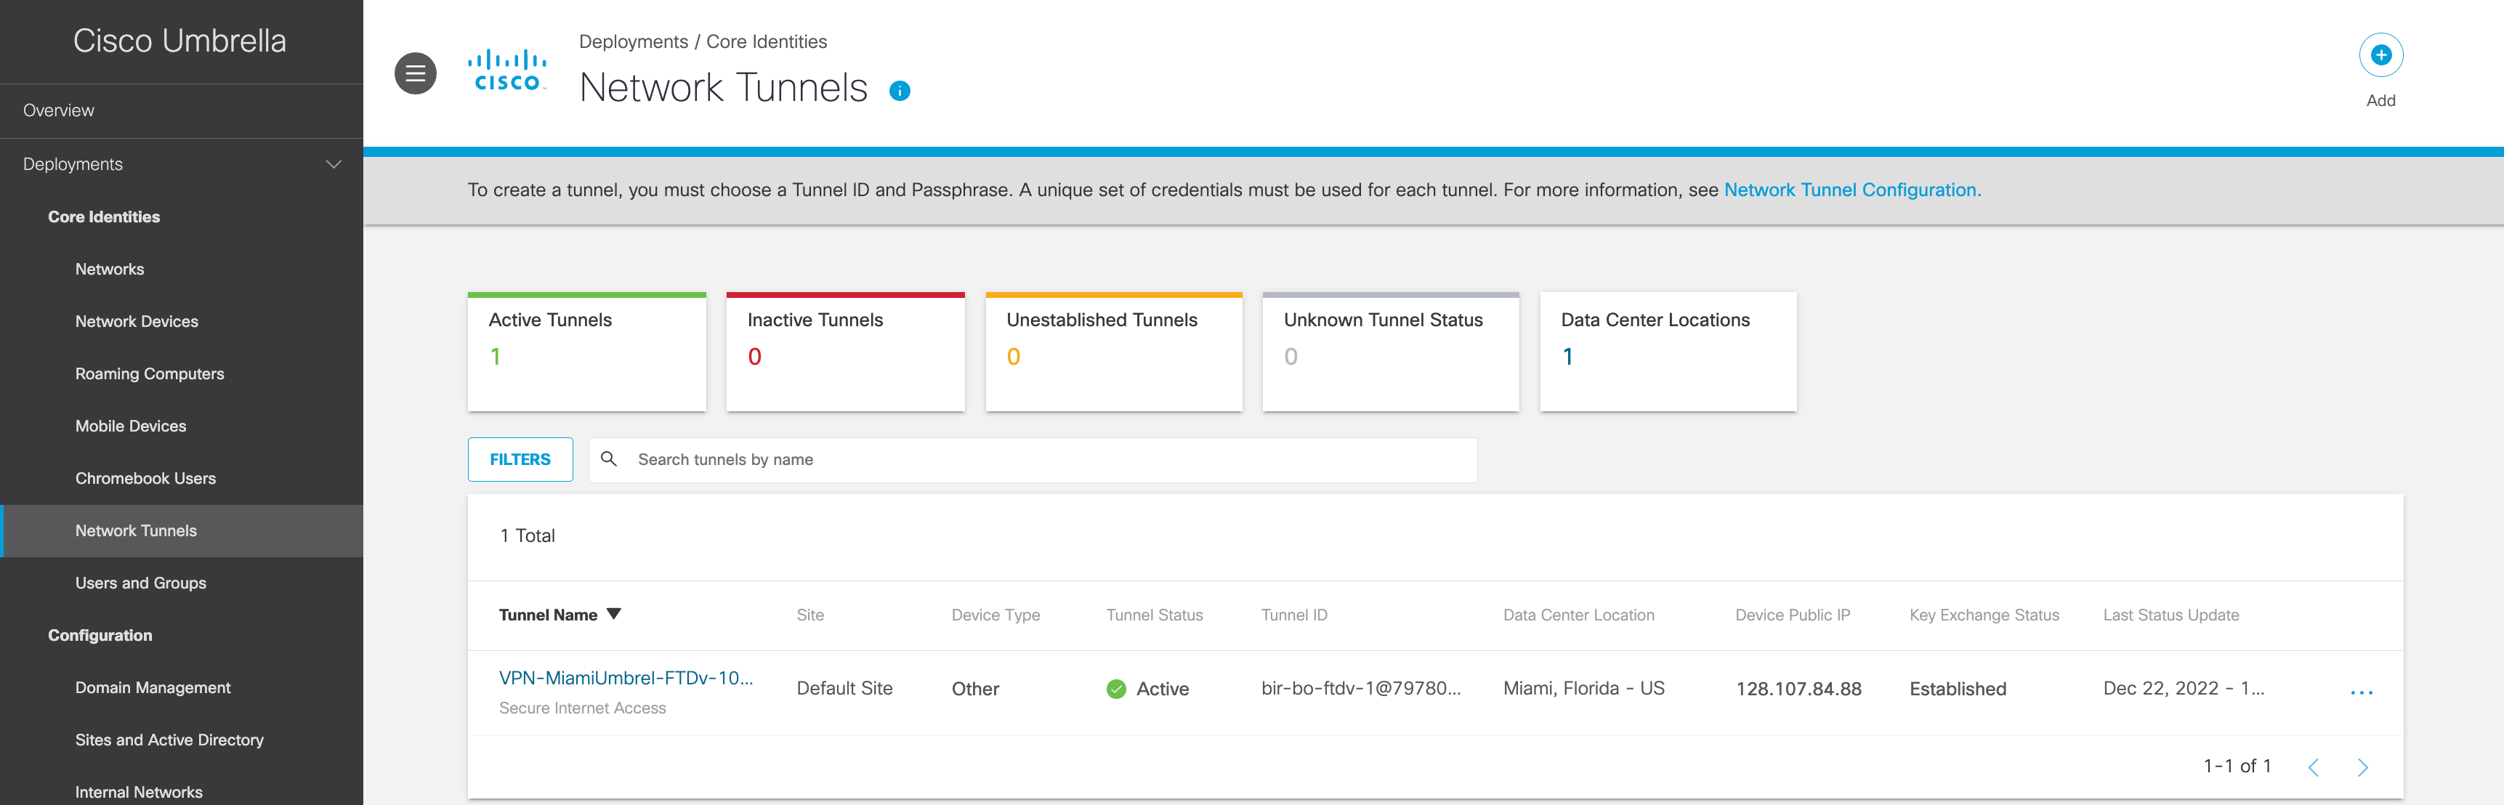Image resolution: width=2504 pixels, height=805 pixels.
Task: Click the Network Tunnels info icon
Action: [x=899, y=92]
